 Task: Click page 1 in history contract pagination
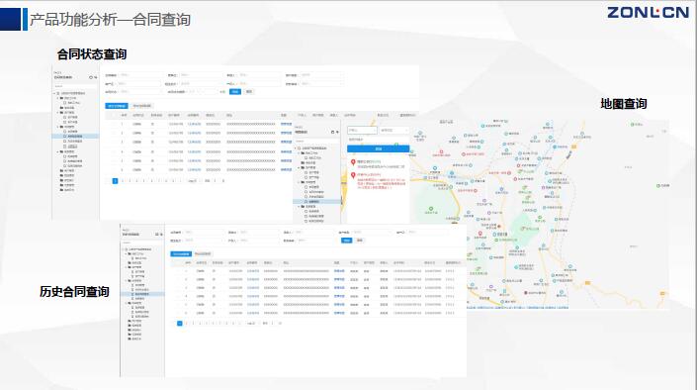[x=180, y=324]
